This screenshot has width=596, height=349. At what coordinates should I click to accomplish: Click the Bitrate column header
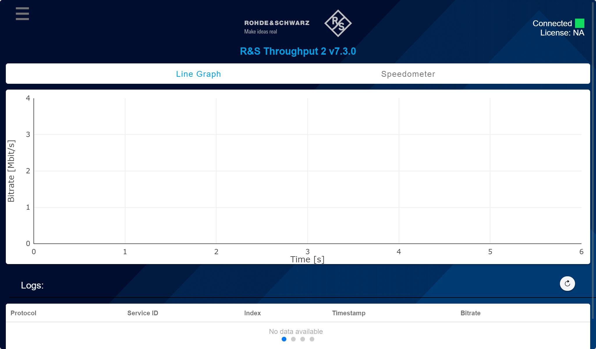(x=470, y=313)
